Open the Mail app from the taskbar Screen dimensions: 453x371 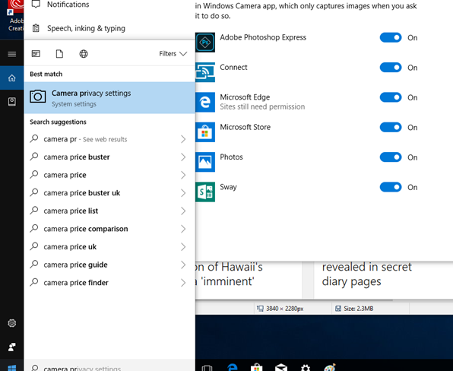click(281, 367)
